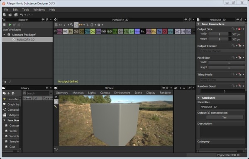This screenshot has height=159, width=249.
Task: Add an Input Color (InC) node
Action: tap(177, 31)
